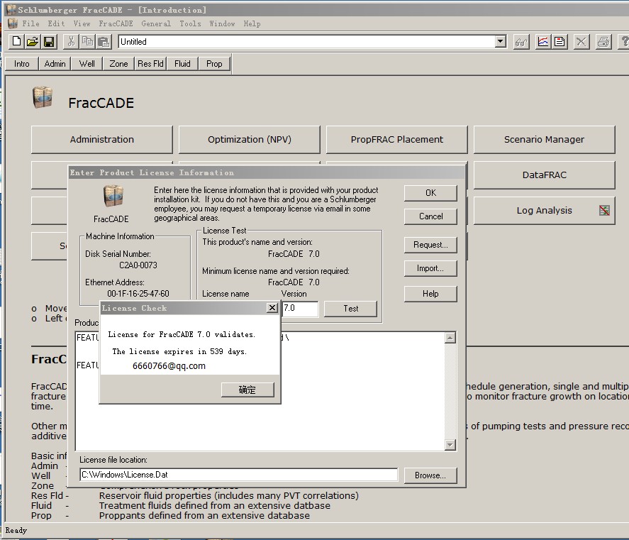Click the Untitled combo box field
Image resolution: width=629 pixels, height=540 pixels.
tap(307, 42)
